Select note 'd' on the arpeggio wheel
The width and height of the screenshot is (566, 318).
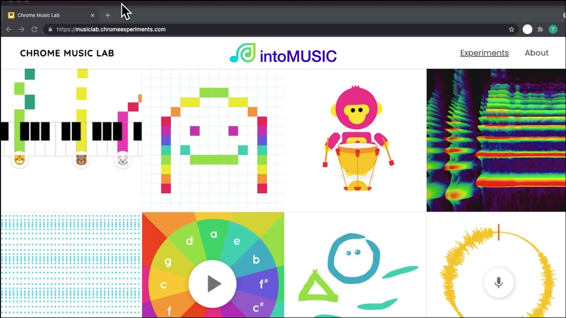[189, 241]
